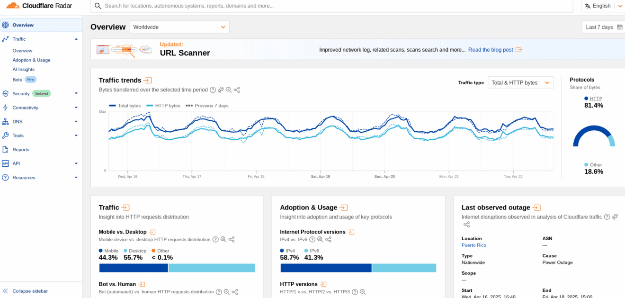Viewport: 625px width, 298px height.
Task: Click the share icon under Last observed outage
Action: click(x=466, y=225)
